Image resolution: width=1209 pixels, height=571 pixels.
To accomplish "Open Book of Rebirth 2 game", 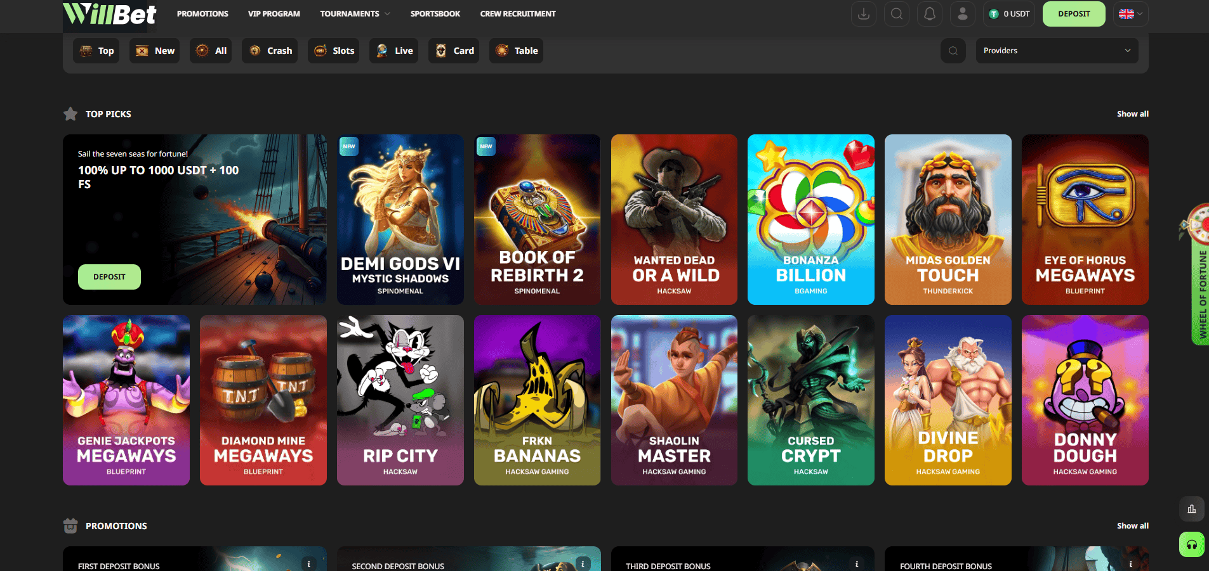I will (x=537, y=219).
